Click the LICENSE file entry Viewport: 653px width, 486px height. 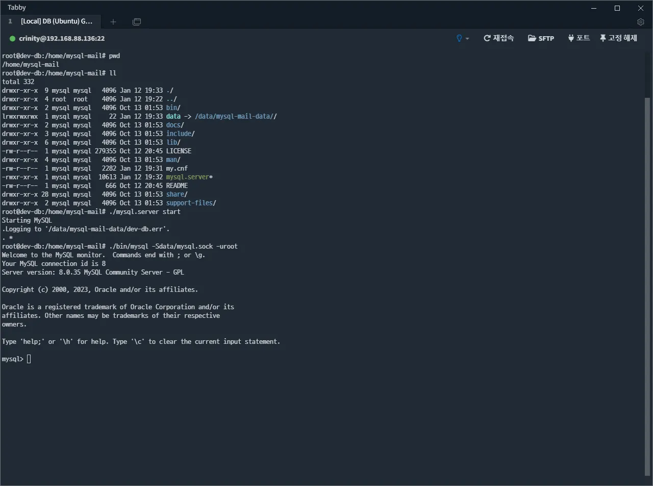179,151
